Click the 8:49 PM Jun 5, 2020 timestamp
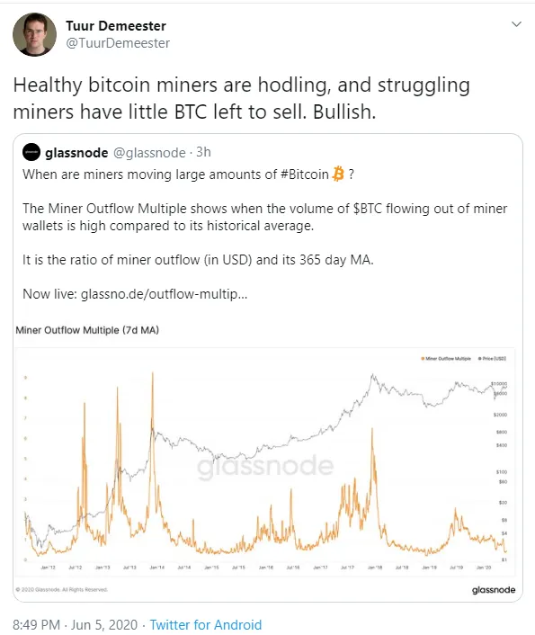The image size is (535, 635). (76, 624)
